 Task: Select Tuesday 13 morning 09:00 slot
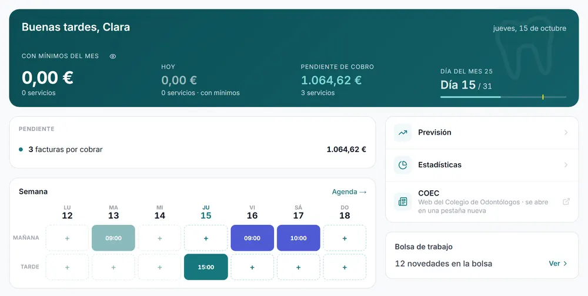coord(113,238)
